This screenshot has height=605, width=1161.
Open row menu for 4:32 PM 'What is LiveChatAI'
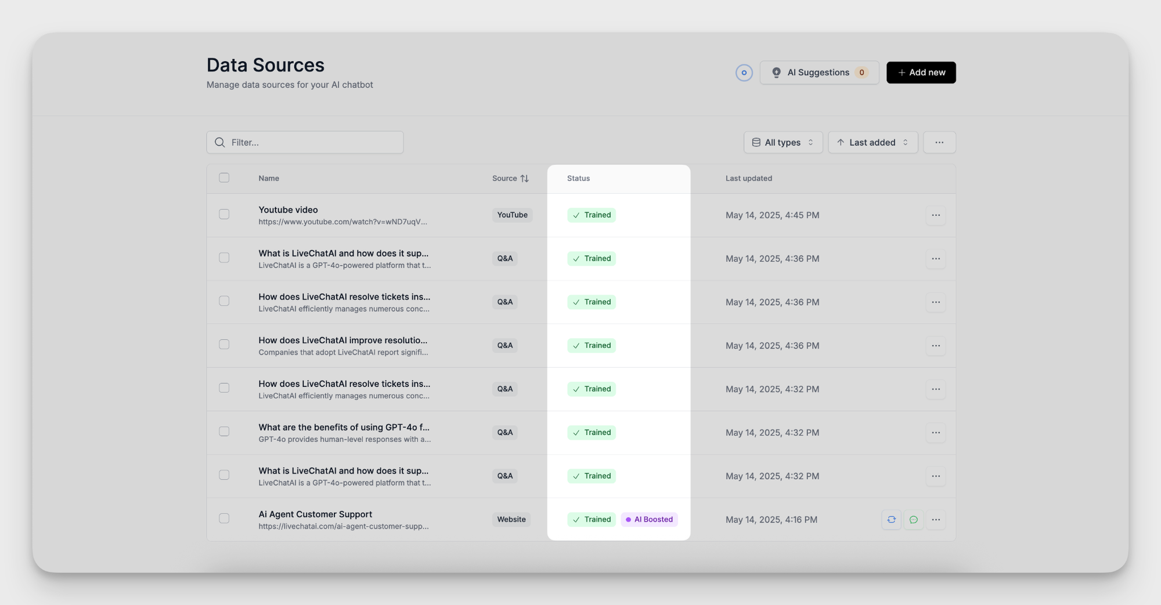click(x=936, y=476)
